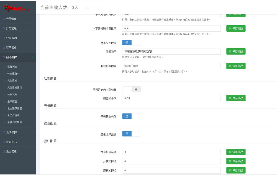This screenshot has width=277, height=175.
Task: Save changes for 自主彩杀率 setting
Action: pos(236,98)
